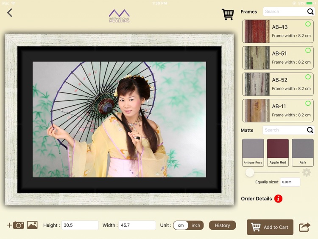Share the framed picture via export icon
318x239 pixels.
coord(304,227)
